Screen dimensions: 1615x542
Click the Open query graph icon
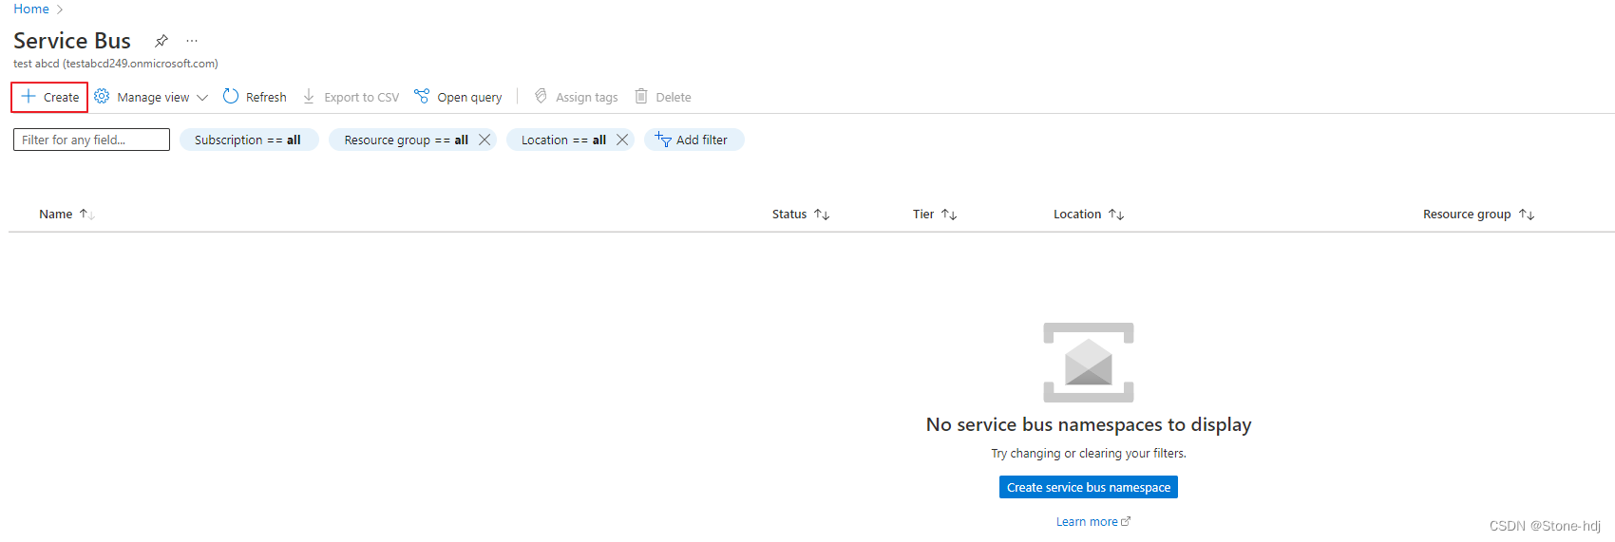[x=422, y=96]
